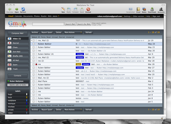Switch to Photos in the Google bar

[37, 16]
